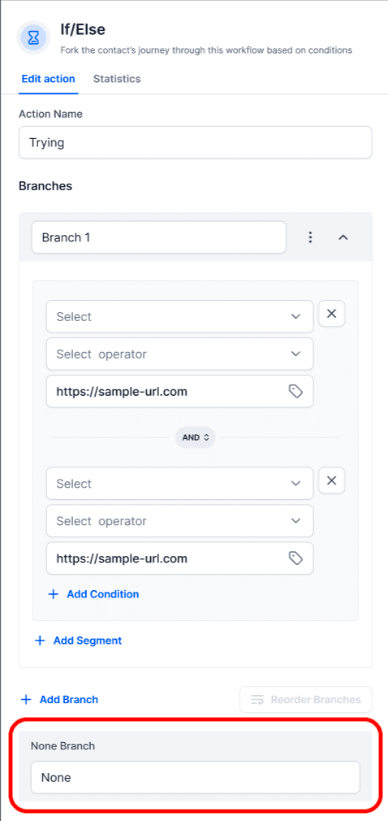
Task: Remove the first condition with X button
Action: tap(331, 314)
